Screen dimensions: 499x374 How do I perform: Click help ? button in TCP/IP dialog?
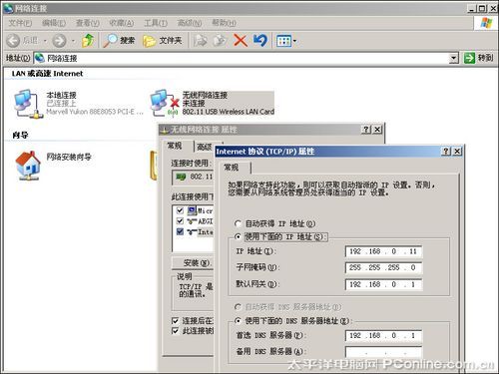coord(446,152)
